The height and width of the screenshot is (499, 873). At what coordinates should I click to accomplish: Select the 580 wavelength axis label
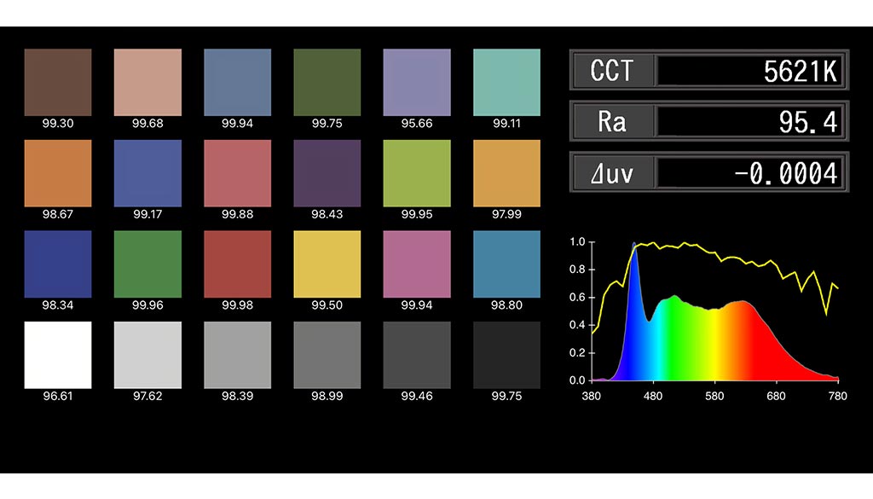pyautogui.click(x=714, y=396)
